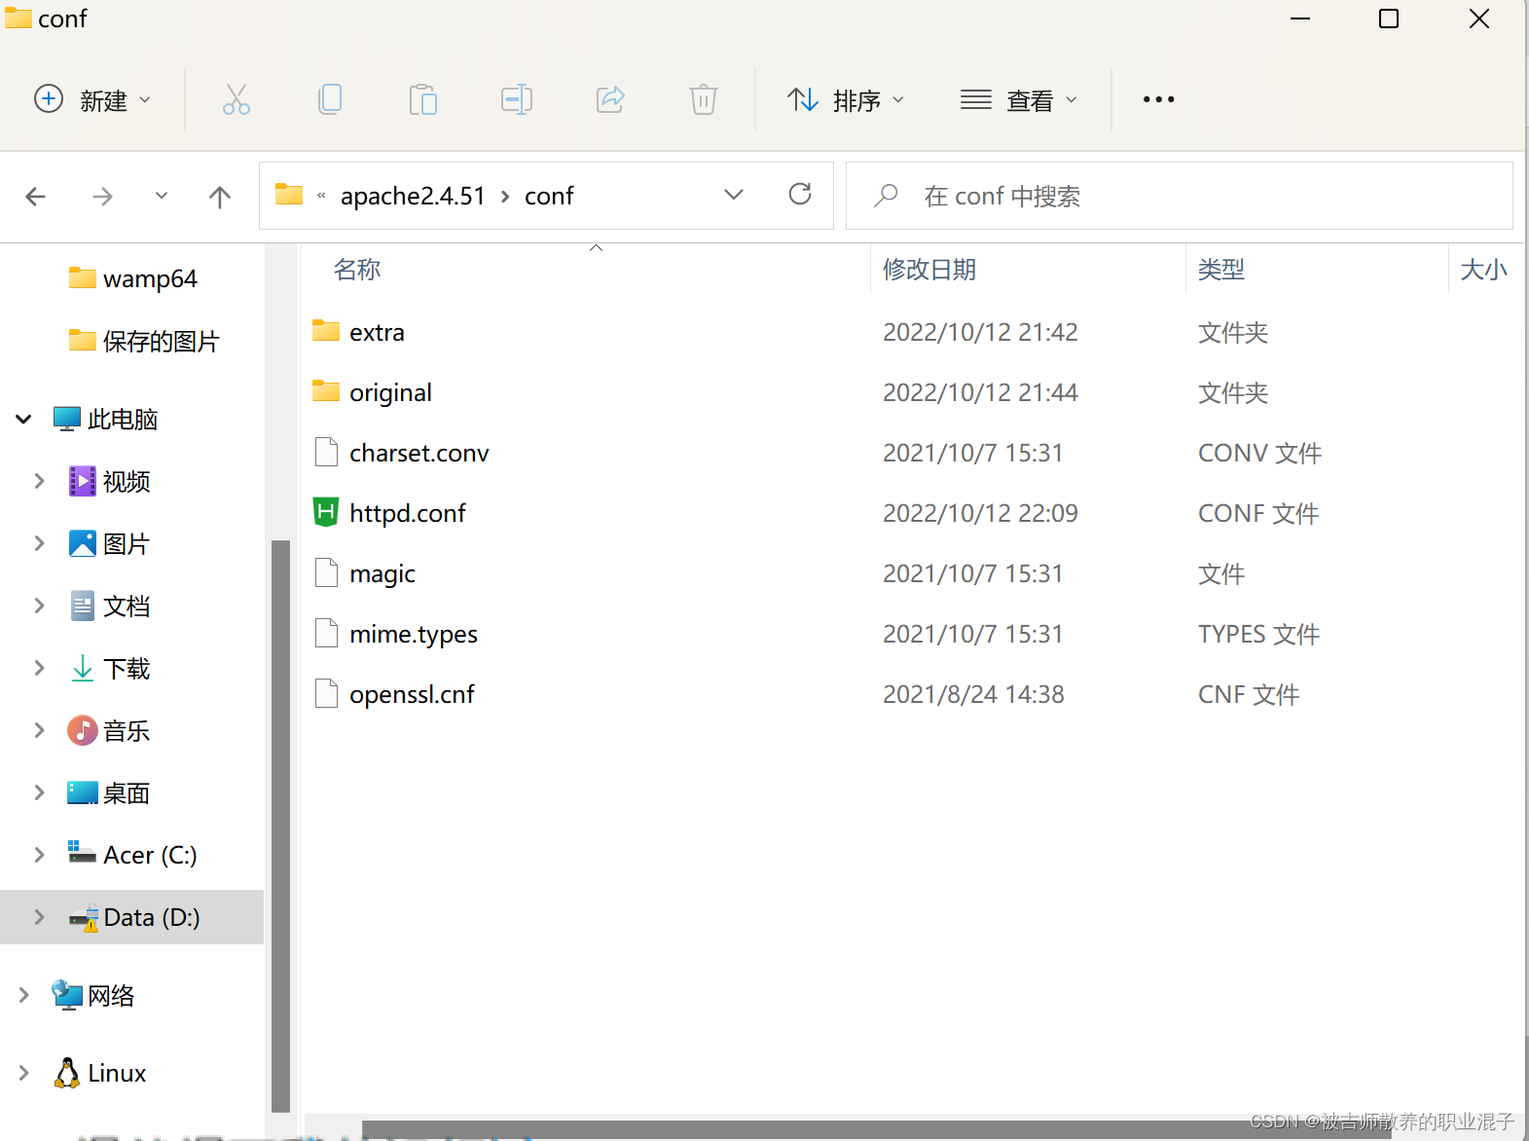Click the Paste clipboard icon

423,99
